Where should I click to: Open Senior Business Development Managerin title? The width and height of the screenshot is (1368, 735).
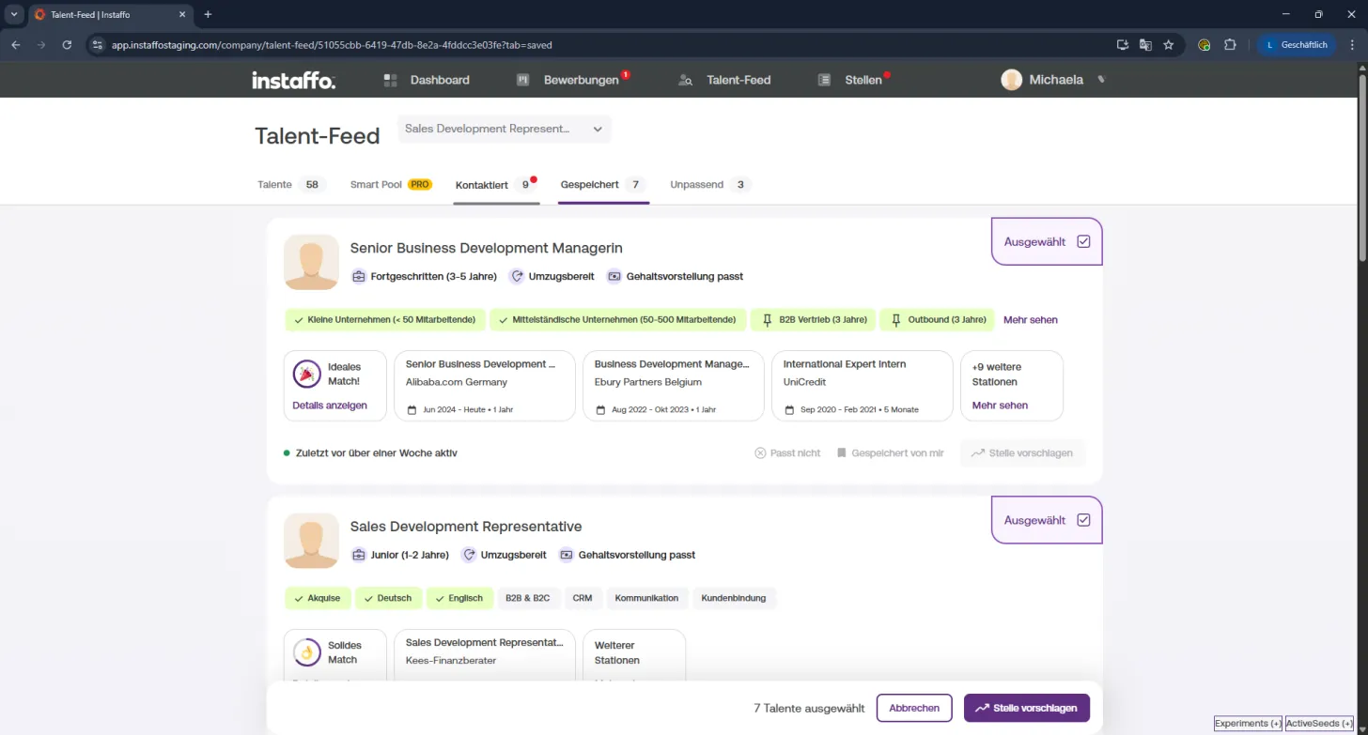(486, 248)
